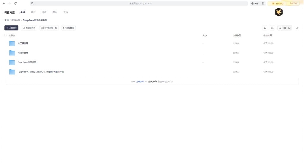
Task: Refresh the file list
Action: (x=297, y=28)
